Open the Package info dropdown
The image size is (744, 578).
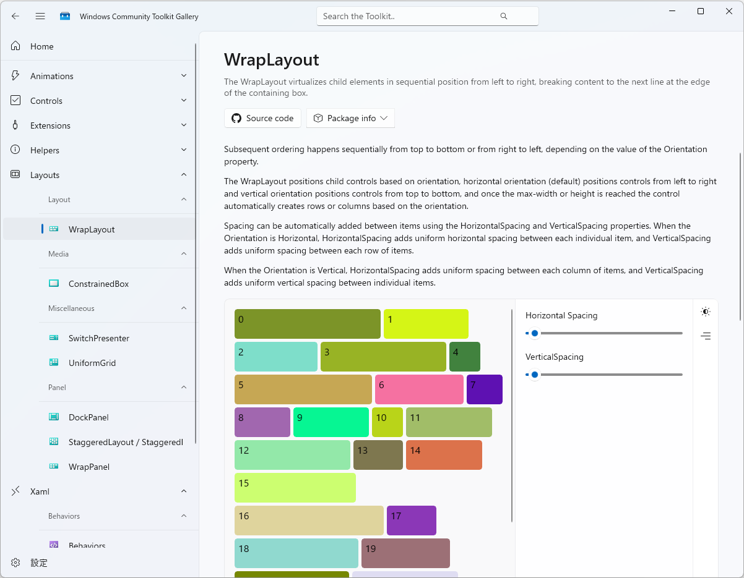pos(350,118)
